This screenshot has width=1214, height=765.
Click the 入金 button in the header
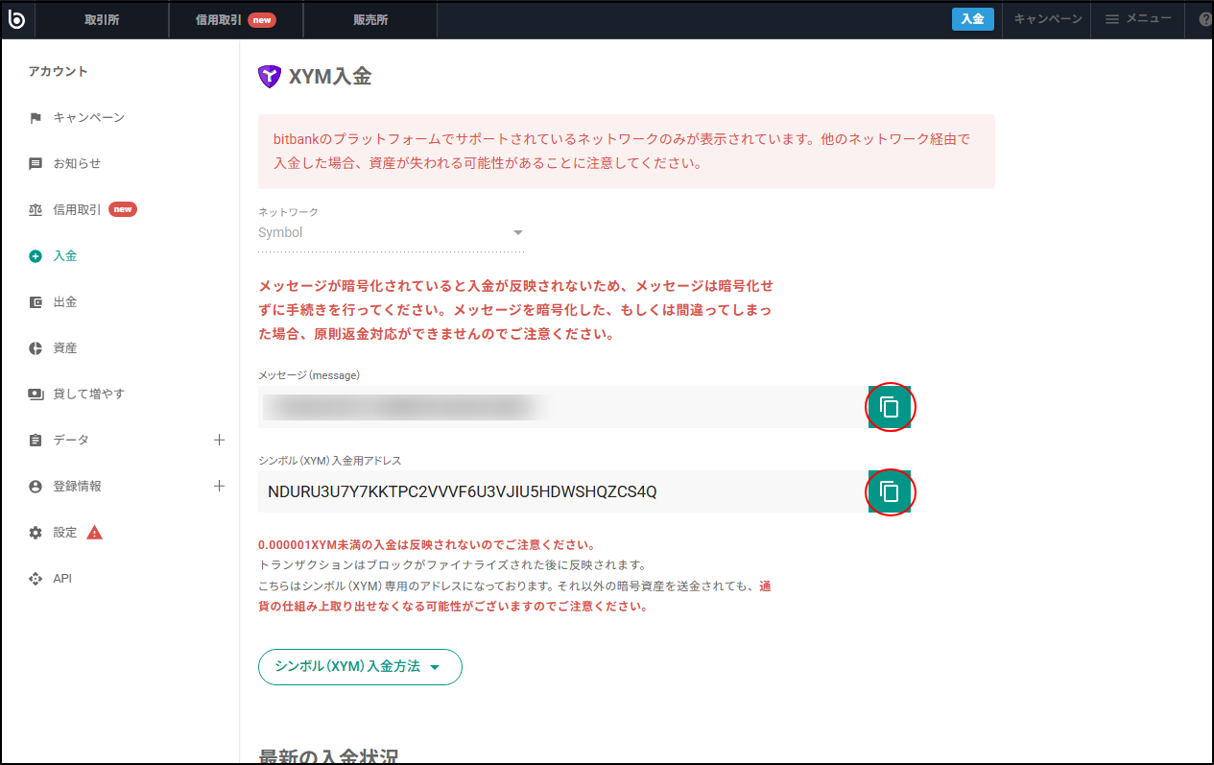[x=972, y=19]
